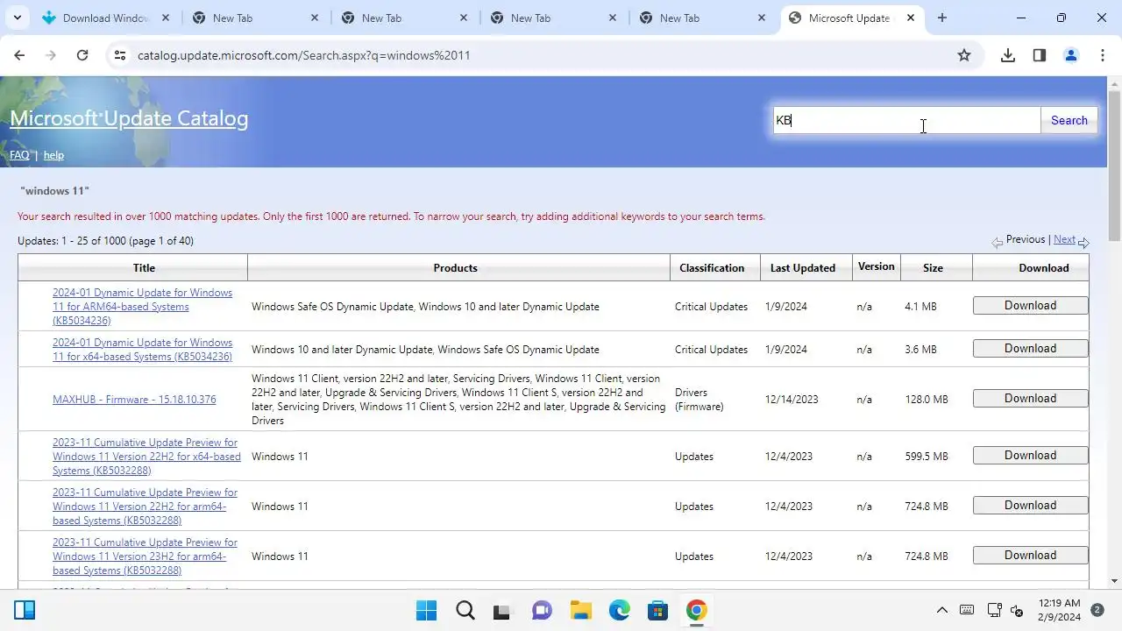Sort by Title column header
The width and height of the screenshot is (1122, 631).
144,268
